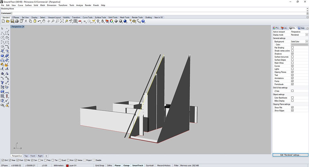Click the Explode icon in left toolbar
The height and width of the screenshot is (167, 309).
7,65
